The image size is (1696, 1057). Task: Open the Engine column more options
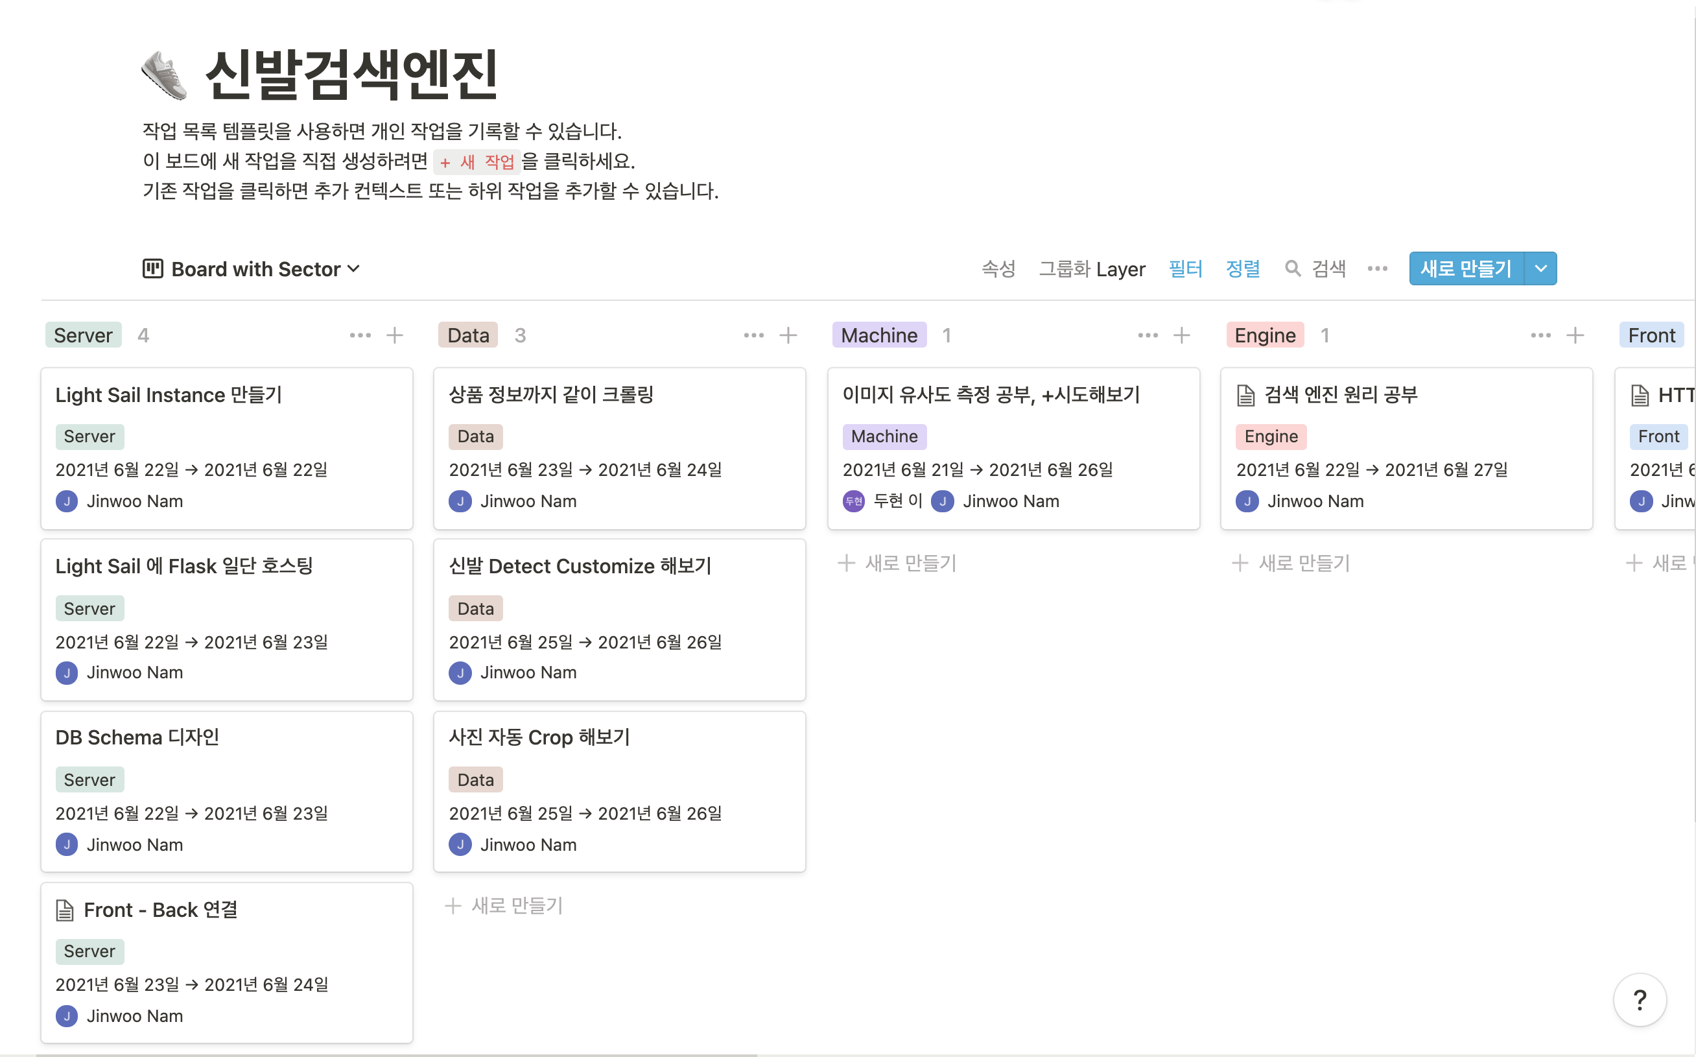pyautogui.click(x=1540, y=335)
